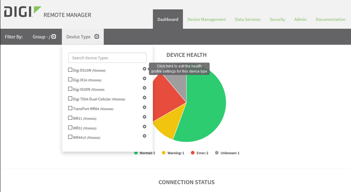Click the Search Device Types field
Viewport: 351px width, 192px height.
coord(107,58)
